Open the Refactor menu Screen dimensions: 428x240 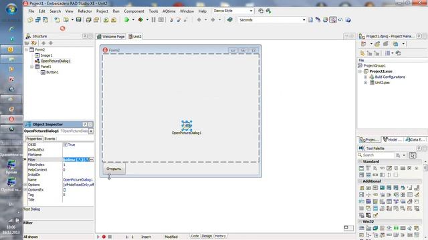pyautogui.click(x=85, y=11)
